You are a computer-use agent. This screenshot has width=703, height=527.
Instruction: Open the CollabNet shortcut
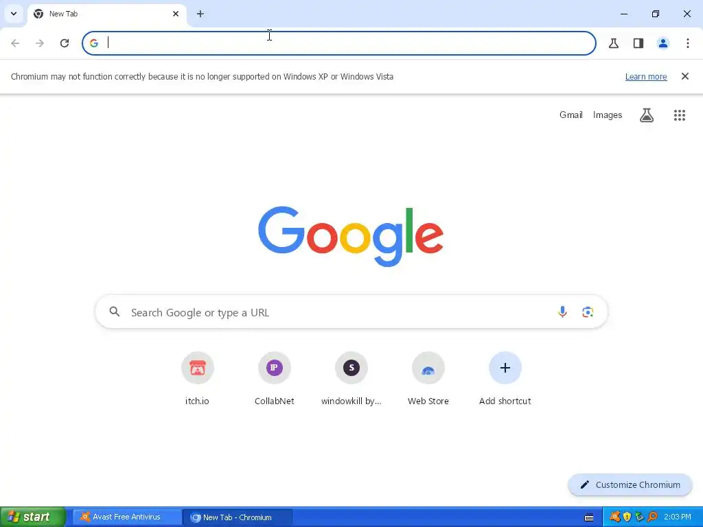(275, 379)
